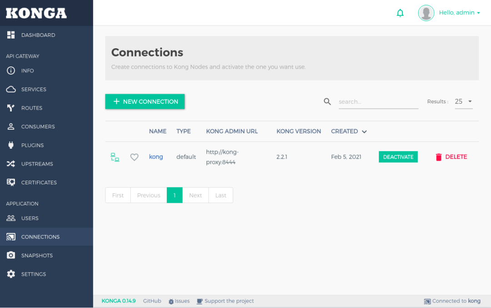The image size is (491, 308).
Task: Sort by Type column header
Action: pos(184,131)
